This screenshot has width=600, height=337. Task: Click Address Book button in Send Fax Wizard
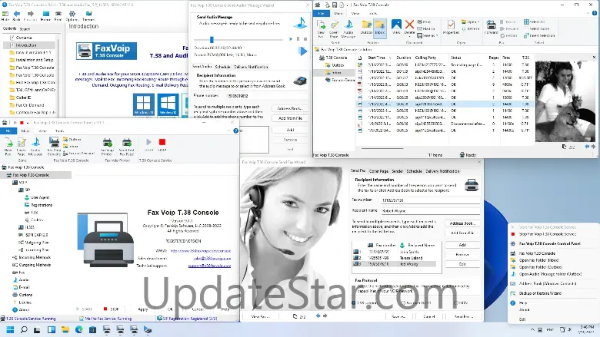click(x=462, y=223)
